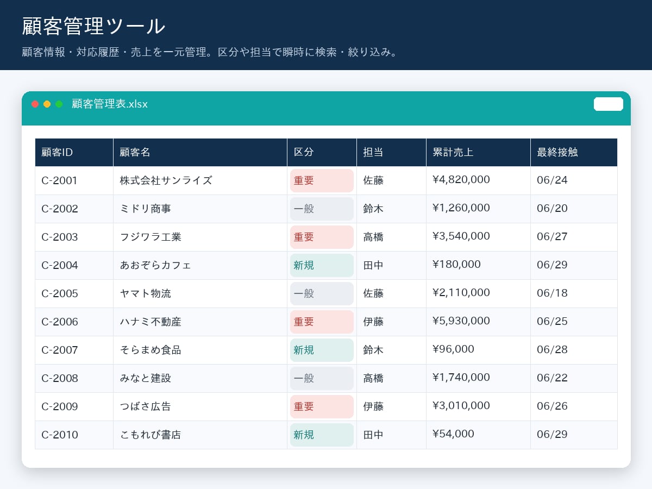Click customer name ヤマト物流

(146, 294)
